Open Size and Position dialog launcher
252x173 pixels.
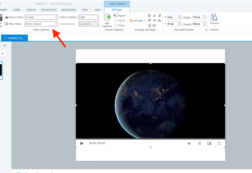tap(206, 30)
